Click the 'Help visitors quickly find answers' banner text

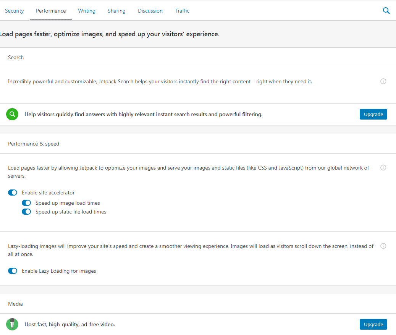click(x=143, y=114)
